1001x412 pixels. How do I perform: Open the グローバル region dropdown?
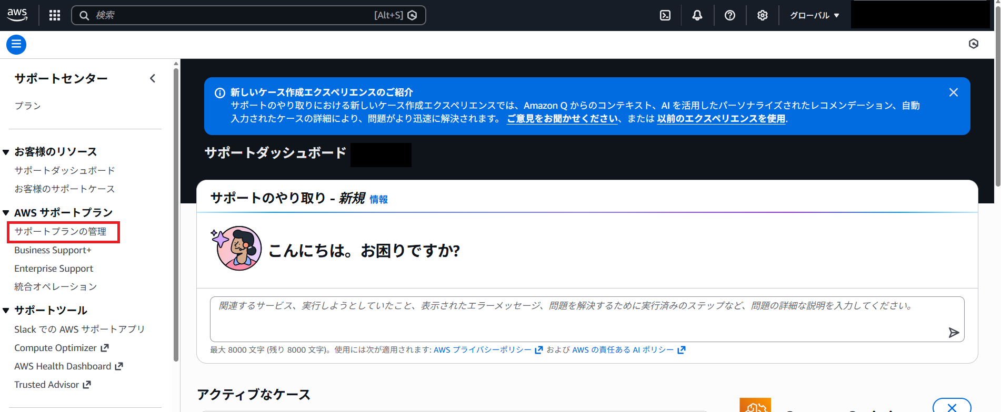pyautogui.click(x=814, y=15)
